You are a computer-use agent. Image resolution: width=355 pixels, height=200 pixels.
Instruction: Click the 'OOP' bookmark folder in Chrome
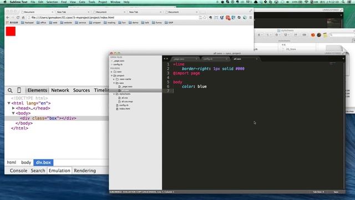pyautogui.click(x=169, y=23)
